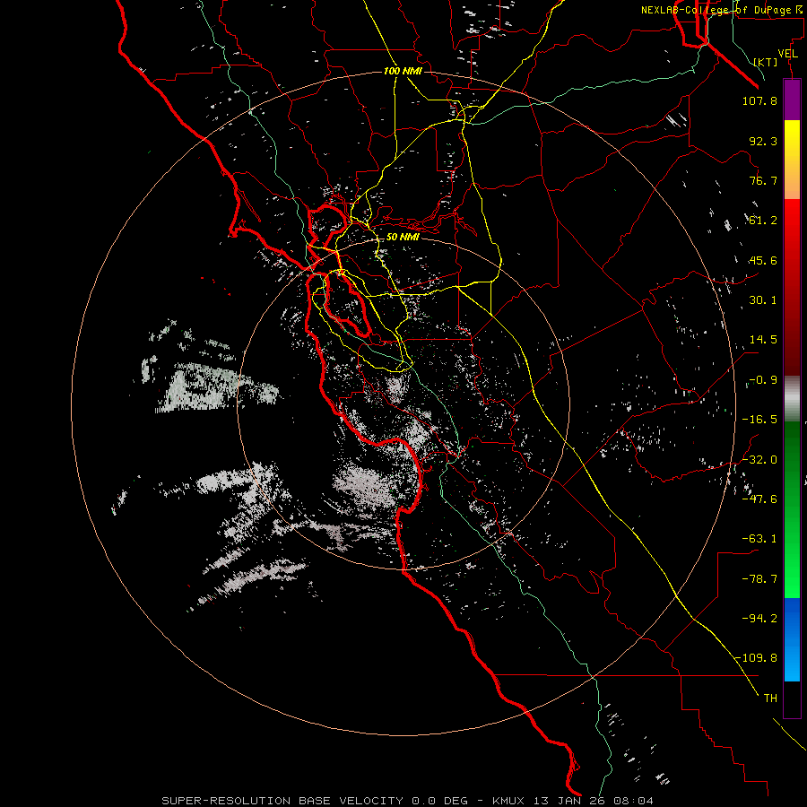Click the -47.6 velocity scale value

(759, 499)
